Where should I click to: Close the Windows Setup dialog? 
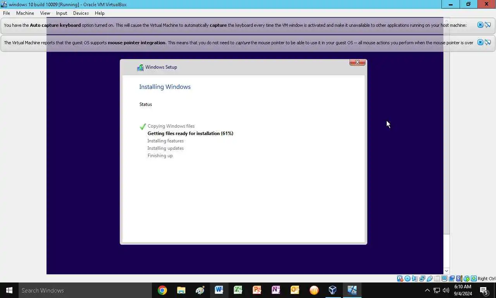tap(357, 62)
